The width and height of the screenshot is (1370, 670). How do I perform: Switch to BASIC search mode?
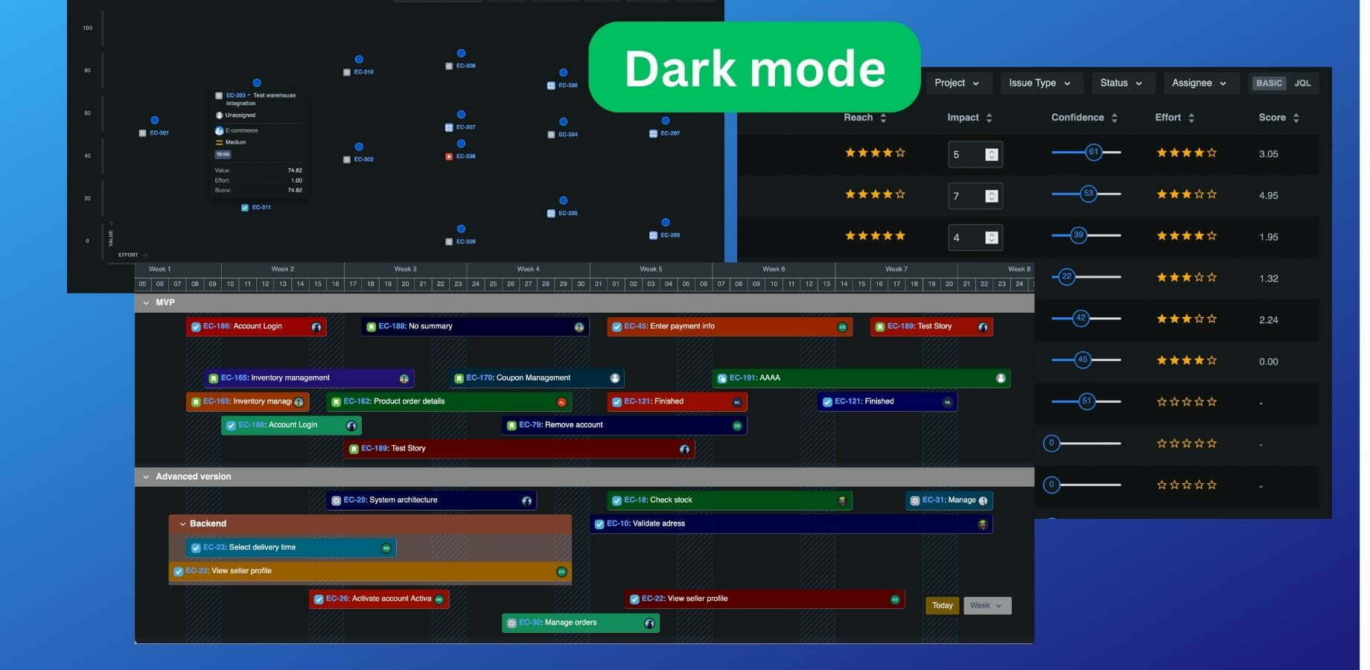[1269, 83]
